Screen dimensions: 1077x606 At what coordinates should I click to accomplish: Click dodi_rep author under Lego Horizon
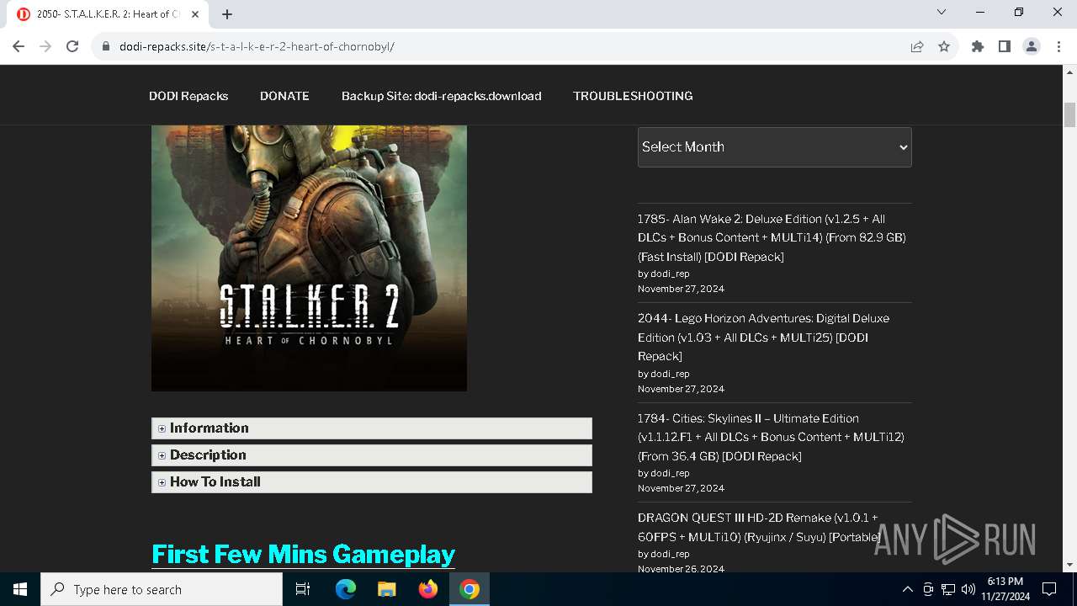point(670,374)
